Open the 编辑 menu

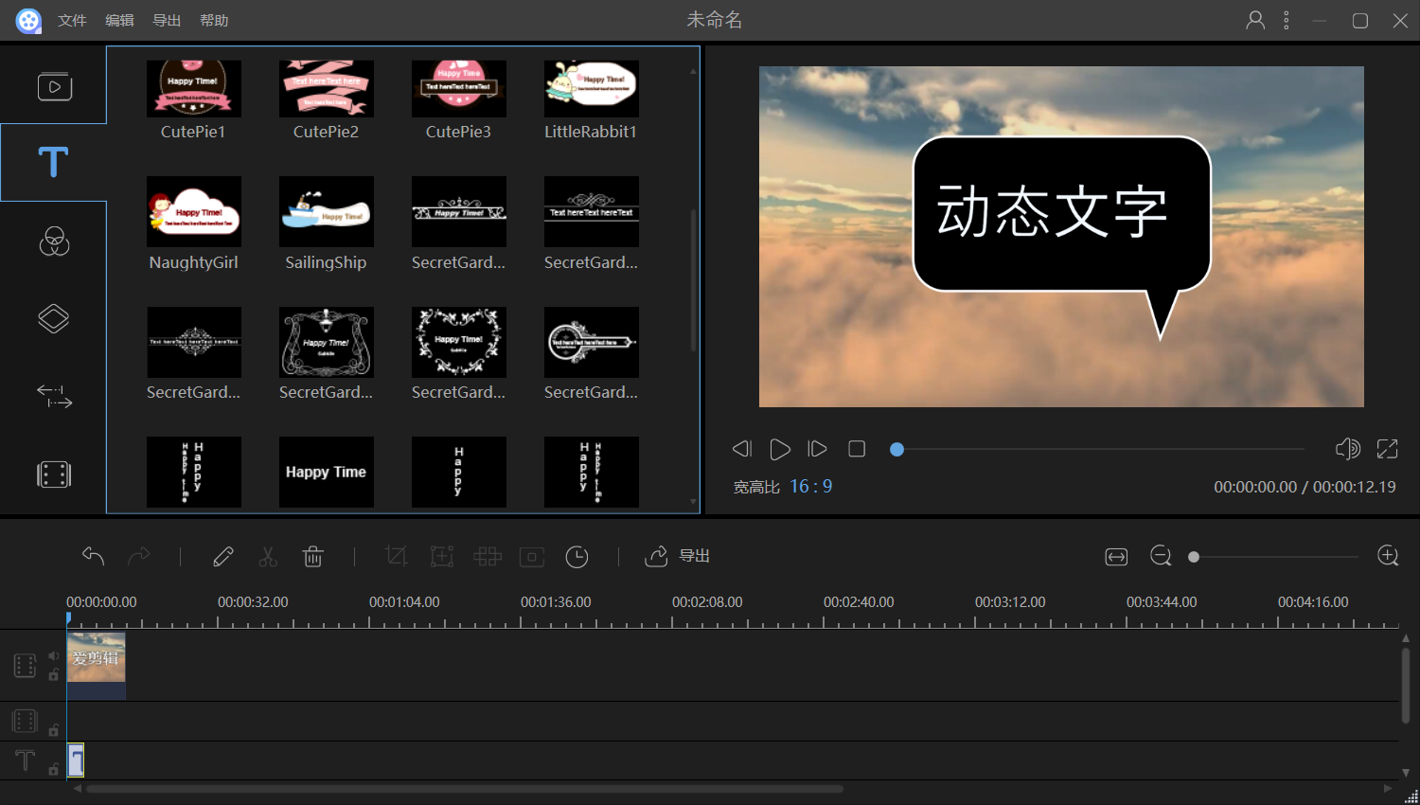119,20
